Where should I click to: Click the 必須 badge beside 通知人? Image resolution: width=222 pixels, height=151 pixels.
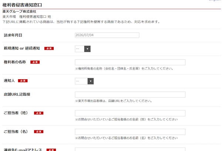coord(23,81)
